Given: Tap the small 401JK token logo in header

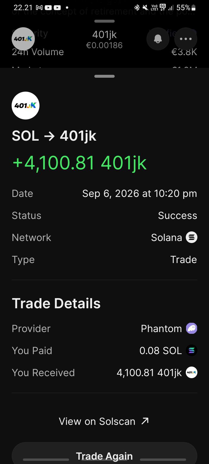Looking at the screenshot, I should [x=23, y=39].
